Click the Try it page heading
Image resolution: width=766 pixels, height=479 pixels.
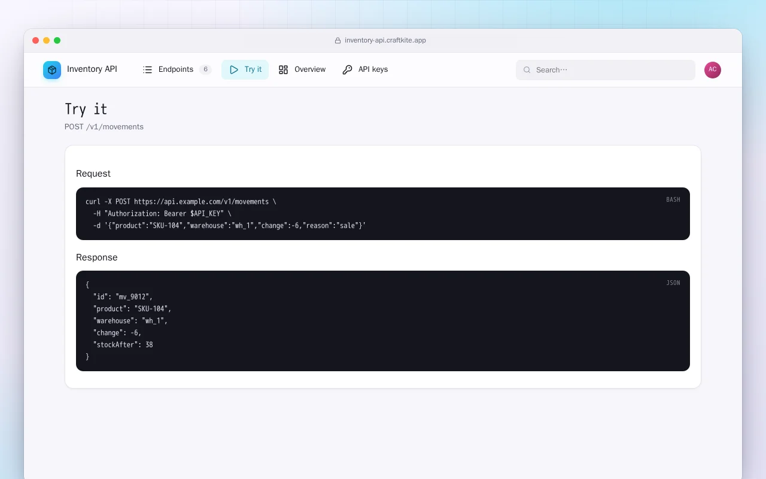point(86,109)
